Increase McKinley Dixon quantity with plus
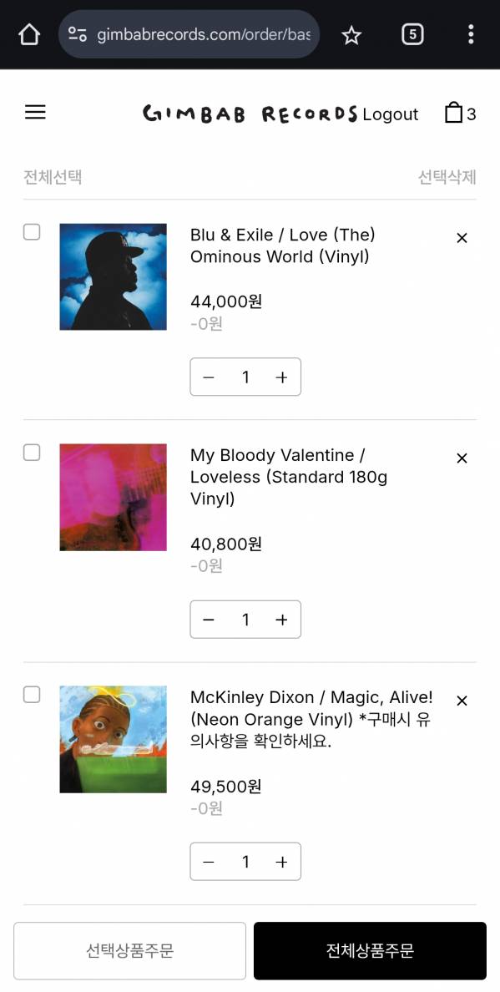Viewport: 500px width, 992px height. tap(282, 862)
